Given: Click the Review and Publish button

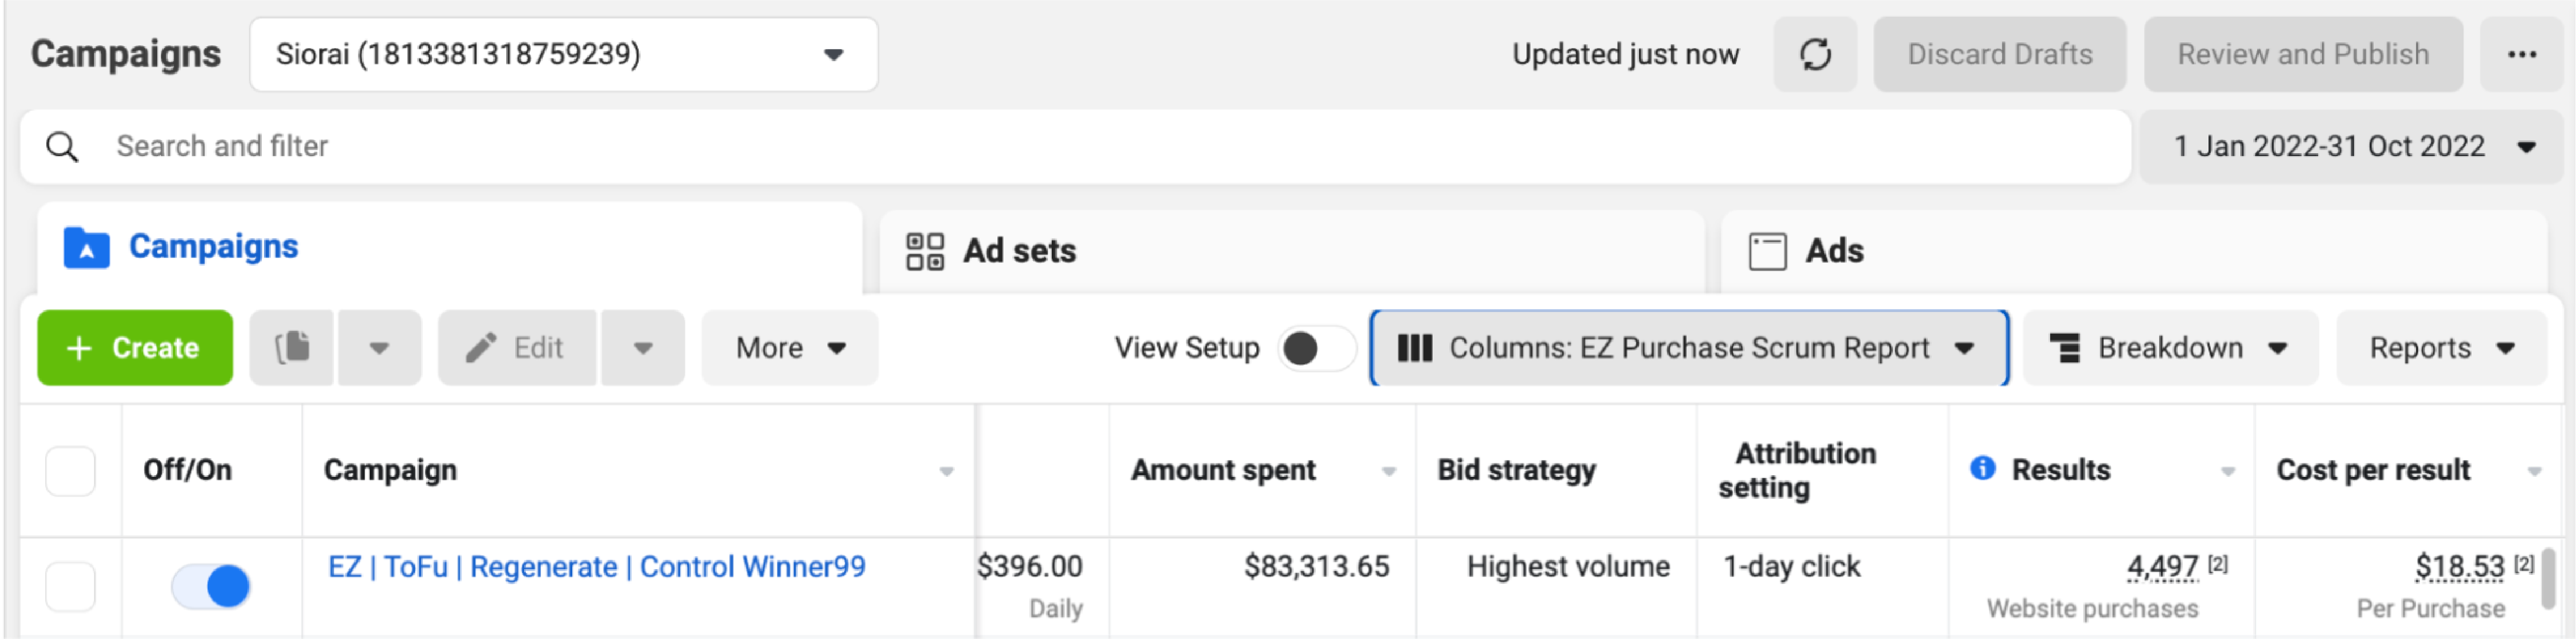Looking at the screenshot, I should point(2302,54).
